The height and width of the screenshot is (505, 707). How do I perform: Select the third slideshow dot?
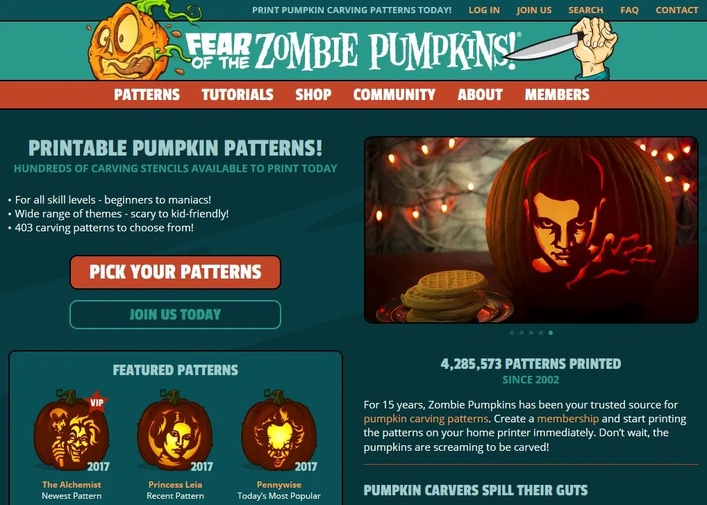click(531, 333)
